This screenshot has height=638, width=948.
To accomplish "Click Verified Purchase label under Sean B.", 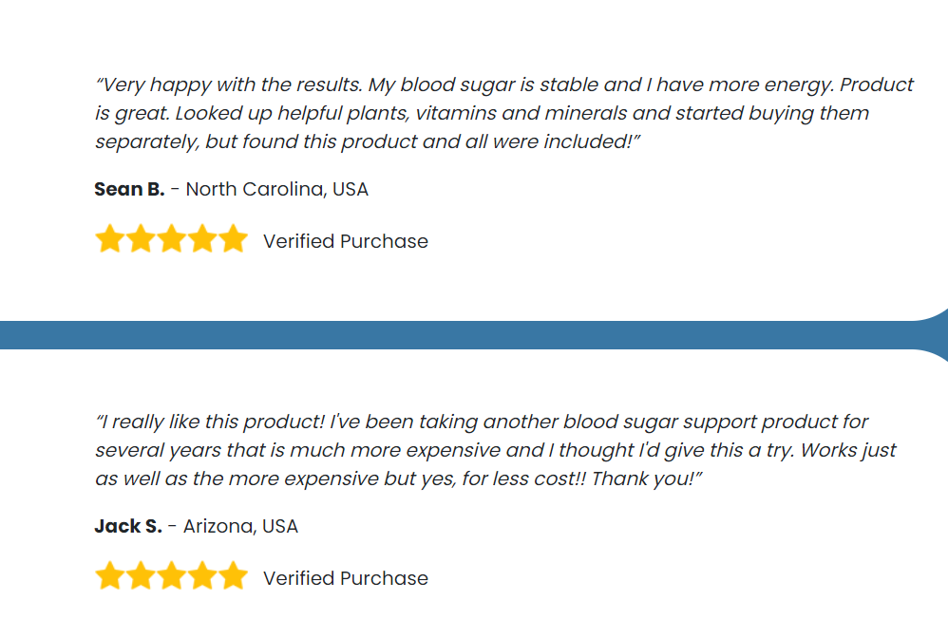I will tap(345, 241).
